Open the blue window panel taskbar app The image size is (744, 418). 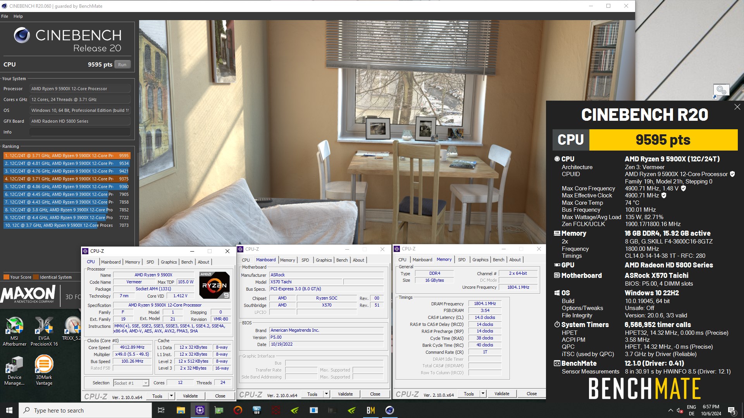[x=314, y=410]
